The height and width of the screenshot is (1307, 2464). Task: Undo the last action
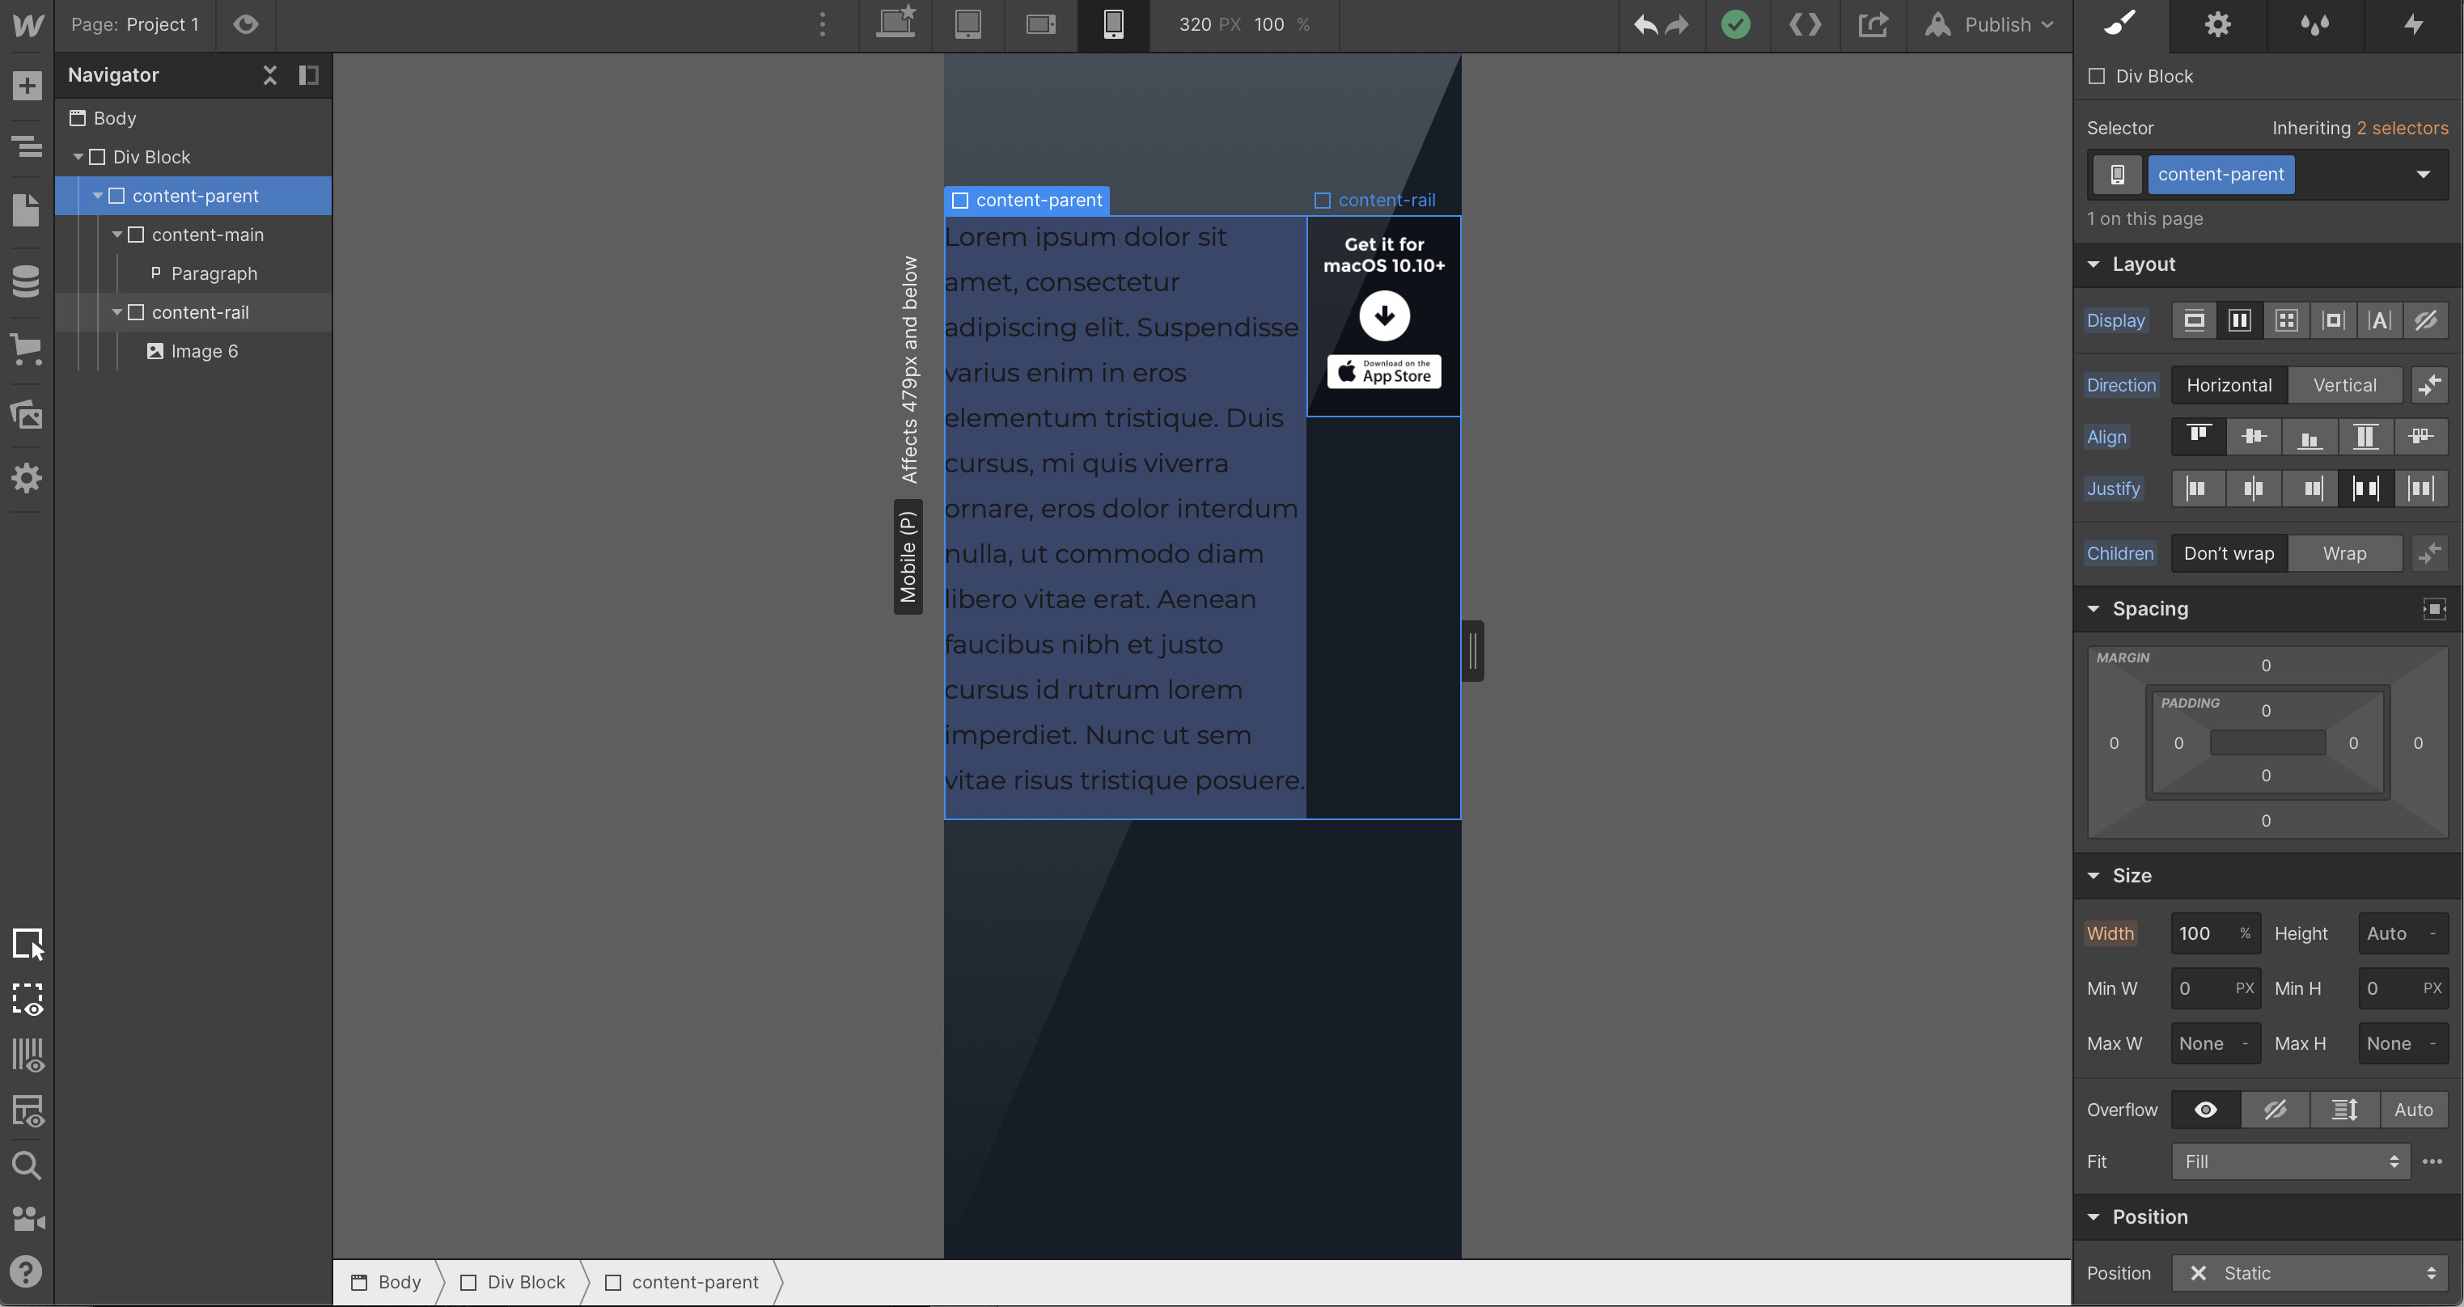(1645, 25)
